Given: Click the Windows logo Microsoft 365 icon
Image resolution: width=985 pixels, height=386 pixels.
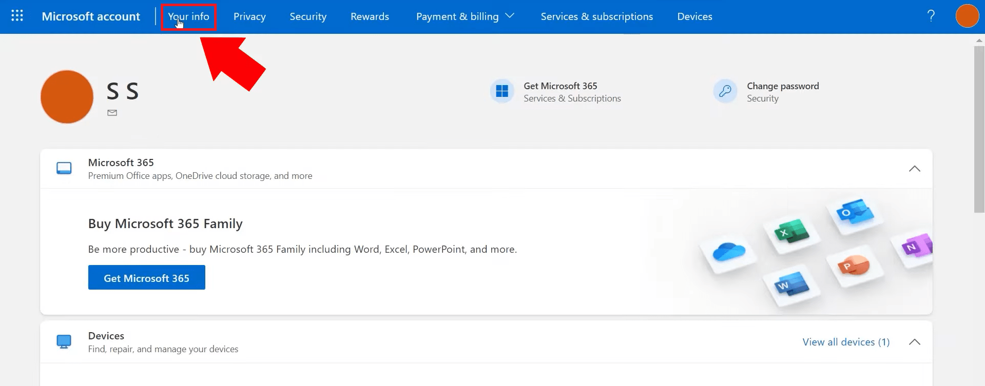Looking at the screenshot, I should (502, 91).
